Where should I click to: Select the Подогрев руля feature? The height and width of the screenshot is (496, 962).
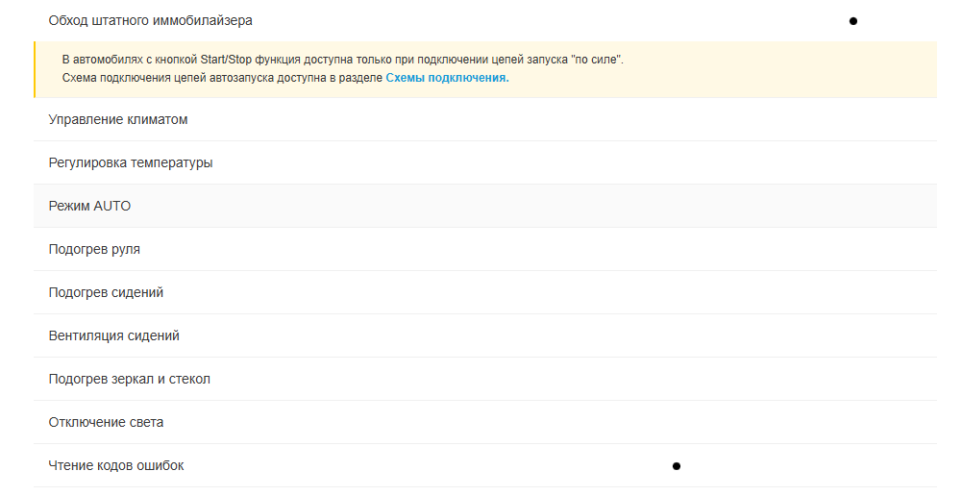coord(94,249)
